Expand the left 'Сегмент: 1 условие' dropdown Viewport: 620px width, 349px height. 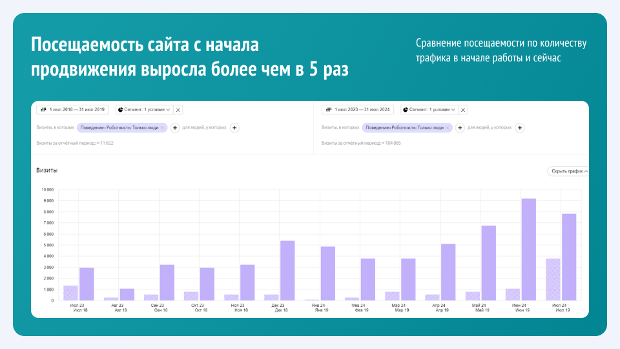(x=144, y=110)
